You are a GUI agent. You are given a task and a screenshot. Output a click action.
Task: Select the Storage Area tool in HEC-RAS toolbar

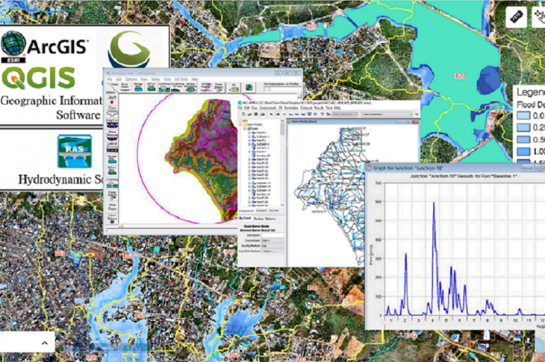pos(138,86)
